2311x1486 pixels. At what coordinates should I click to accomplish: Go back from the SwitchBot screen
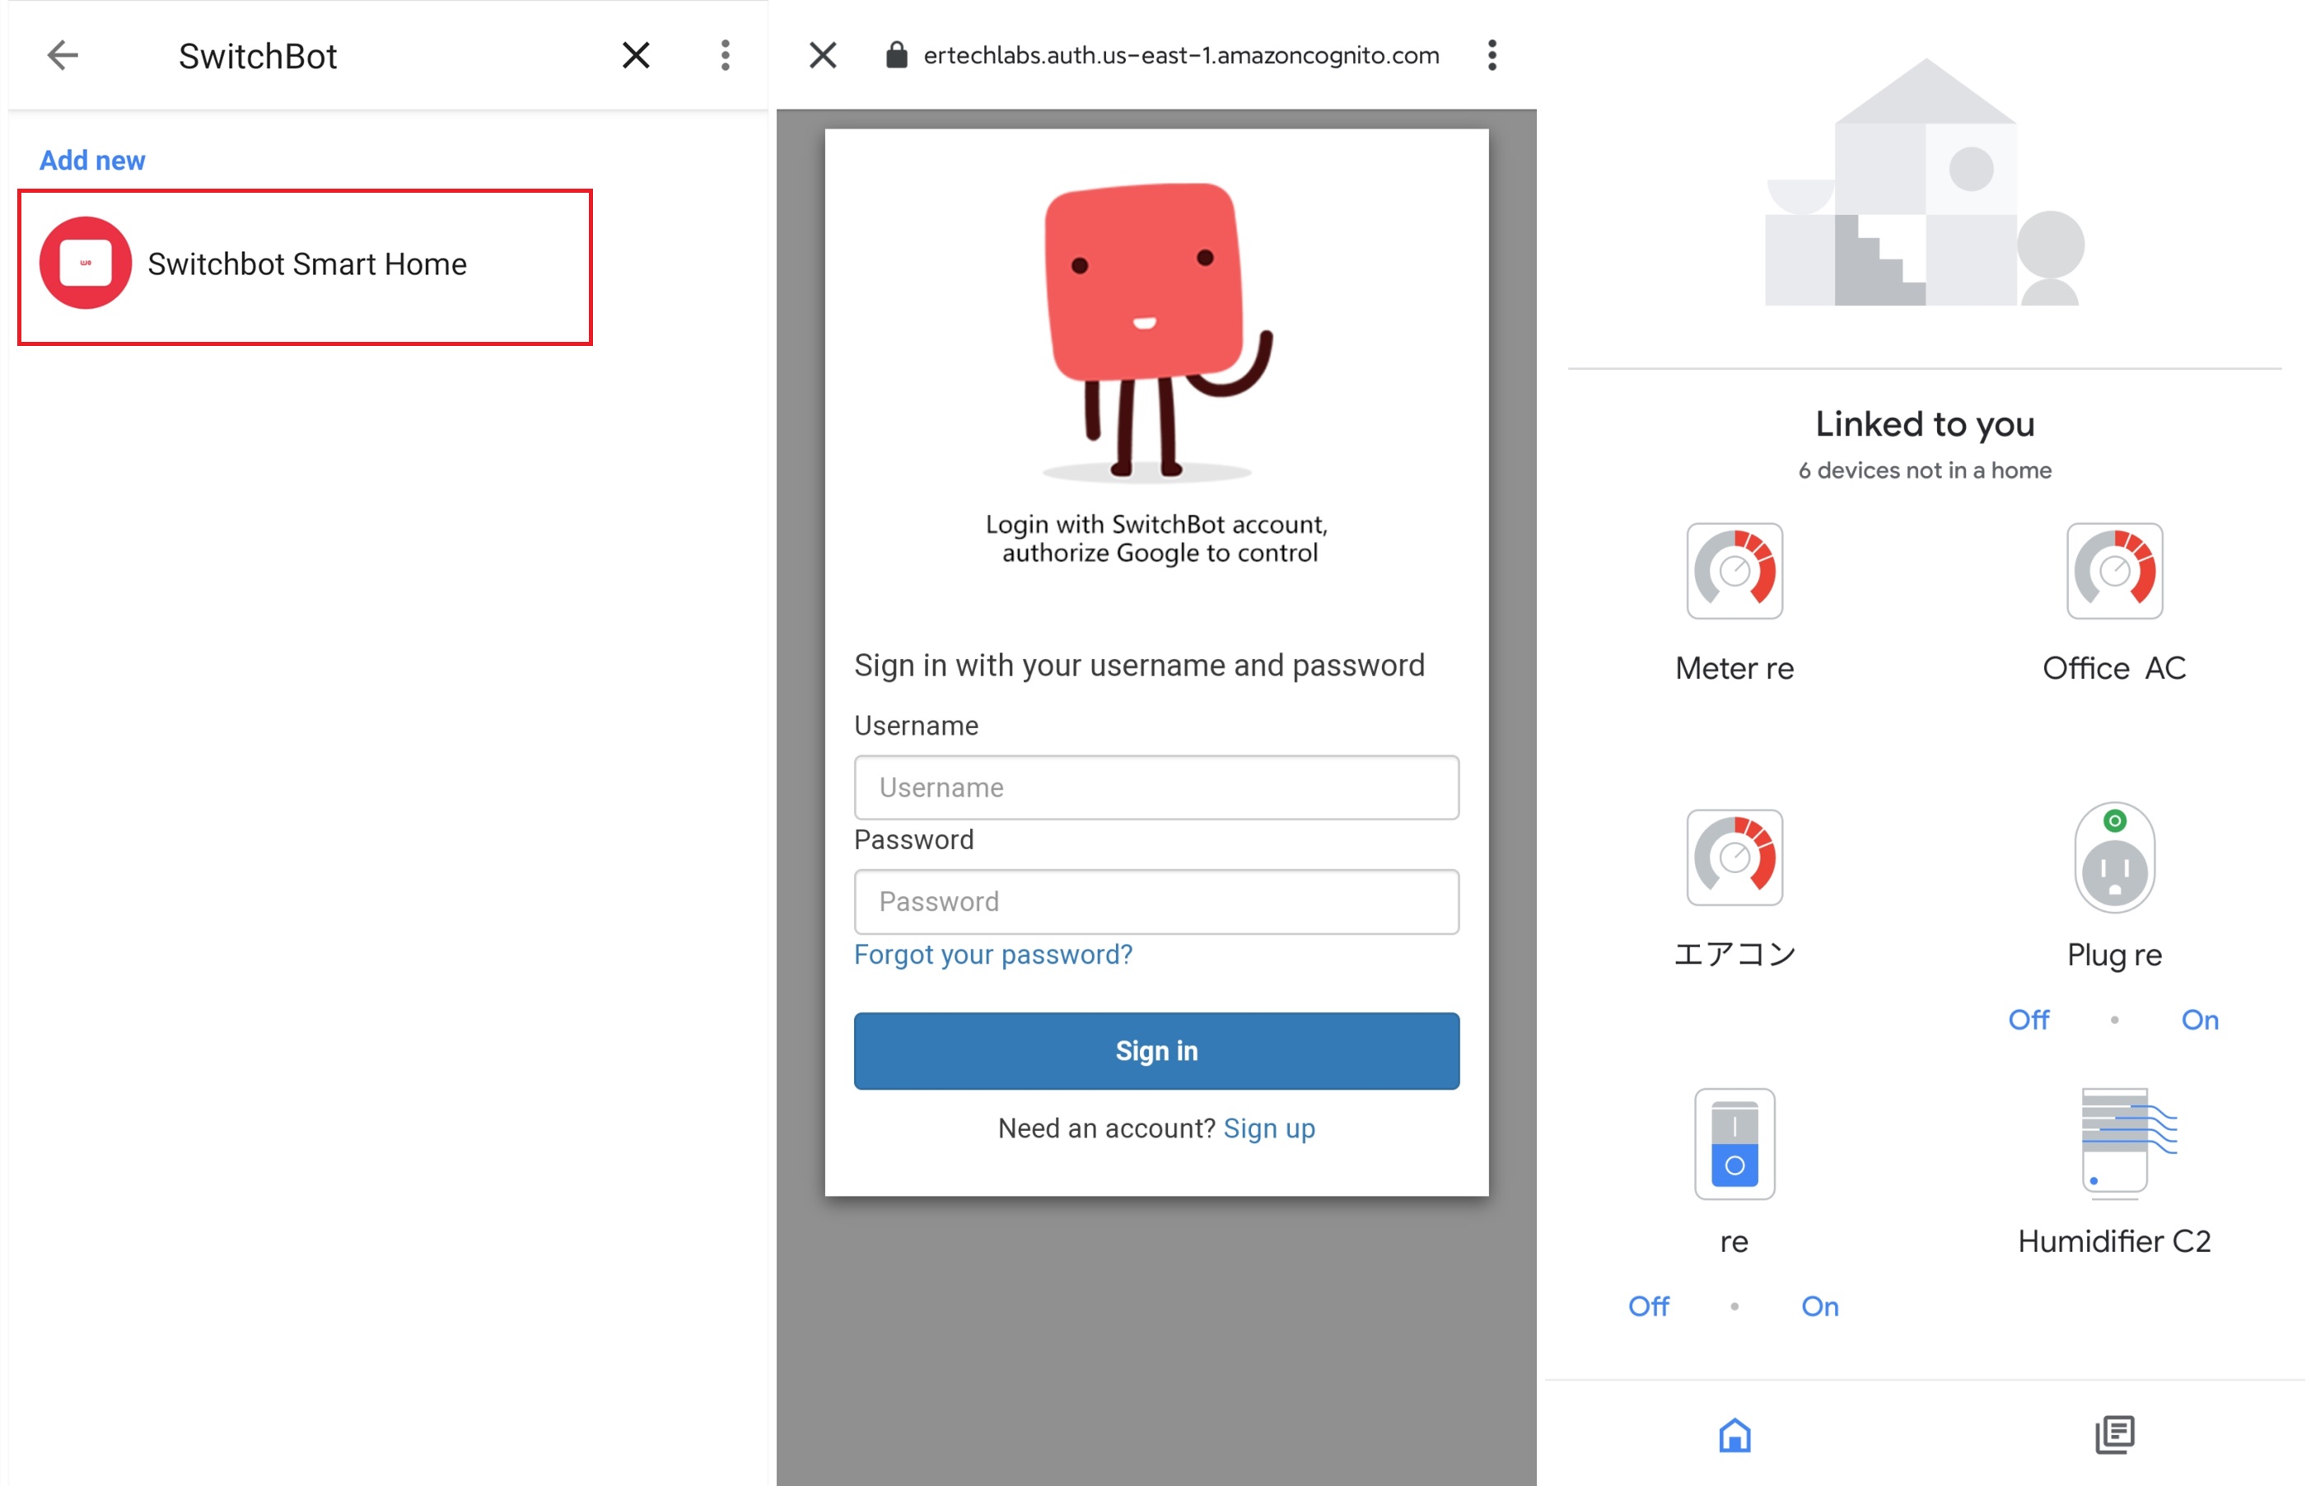pos(63,55)
